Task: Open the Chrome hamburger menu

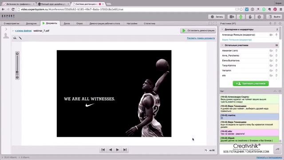Action: click(x=280, y=9)
